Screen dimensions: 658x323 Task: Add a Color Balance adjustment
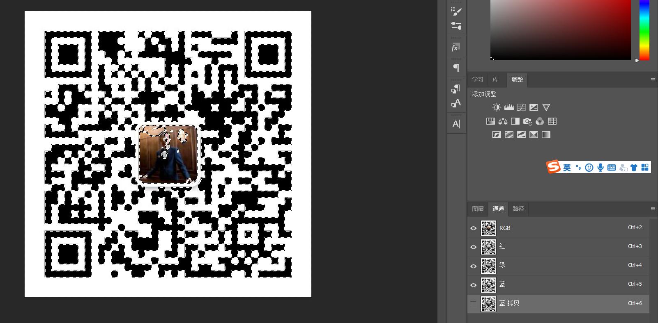503,121
